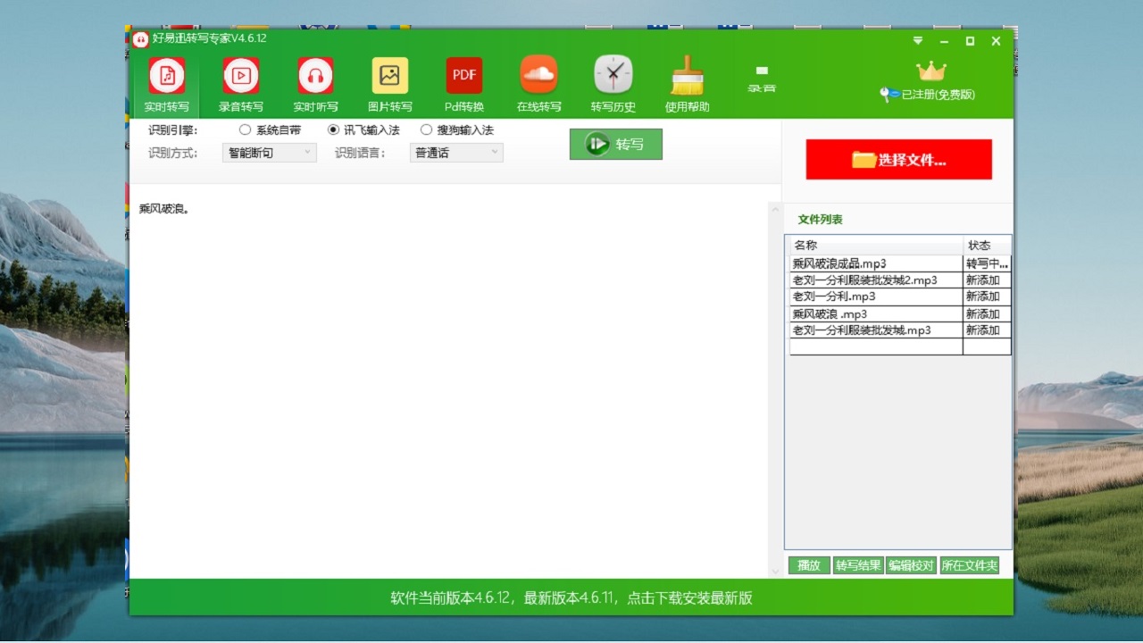This screenshot has width=1143, height=643.
Task: Select file 老刘一分利服装批发城2.mp3 in list
Action: [876, 280]
